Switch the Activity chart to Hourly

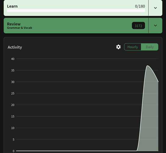pos(133,47)
